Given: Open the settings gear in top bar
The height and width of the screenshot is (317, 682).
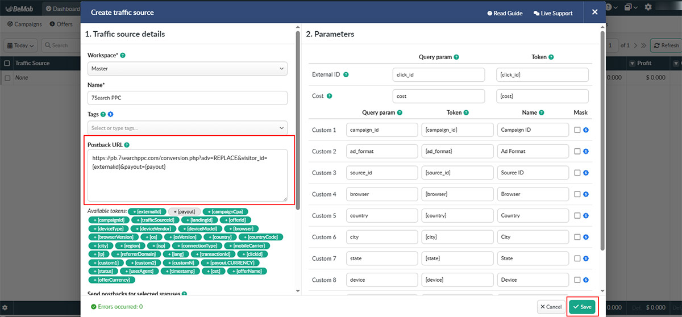Looking at the screenshot, I should [648, 7].
